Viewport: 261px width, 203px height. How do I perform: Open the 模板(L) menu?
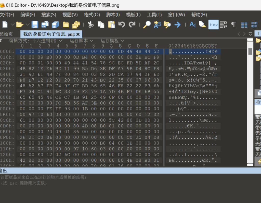pyautogui.click(x=133, y=15)
